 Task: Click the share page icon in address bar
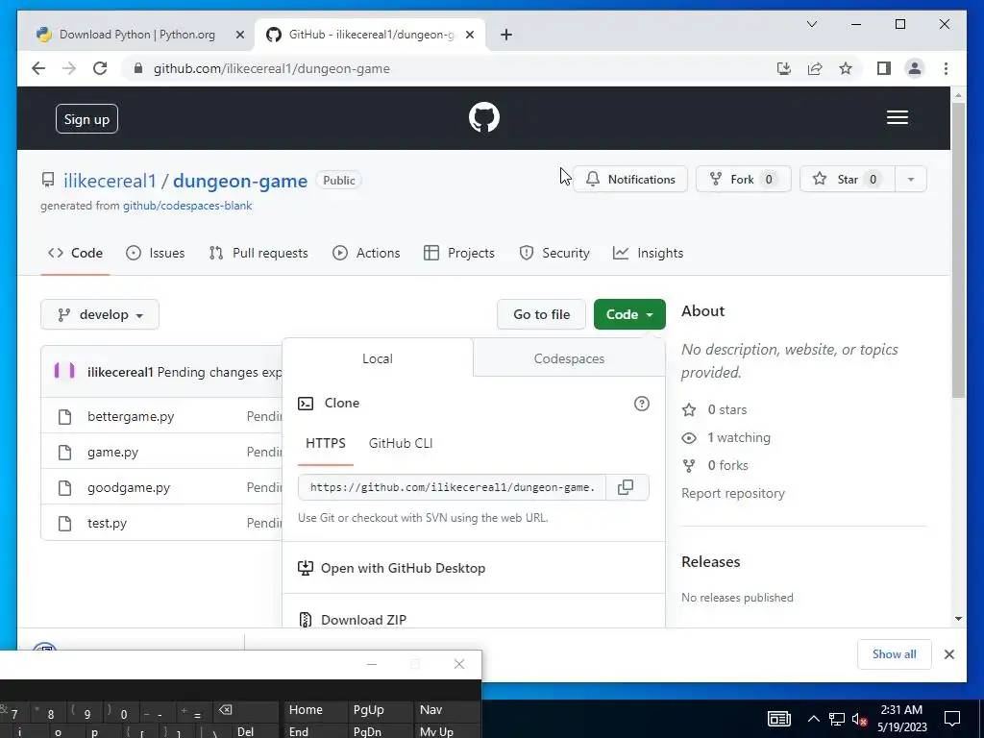pos(815,68)
